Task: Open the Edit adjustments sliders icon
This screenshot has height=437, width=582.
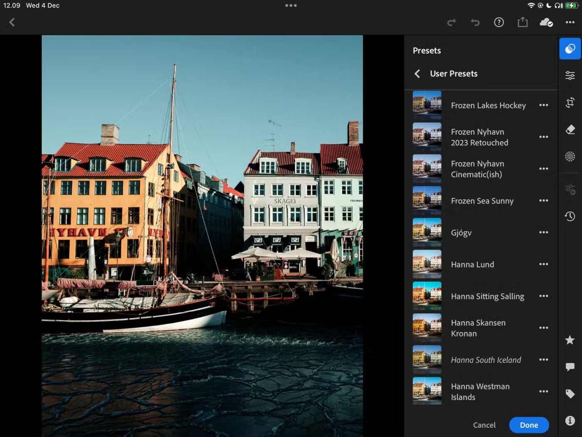Action: coord(570,75)
